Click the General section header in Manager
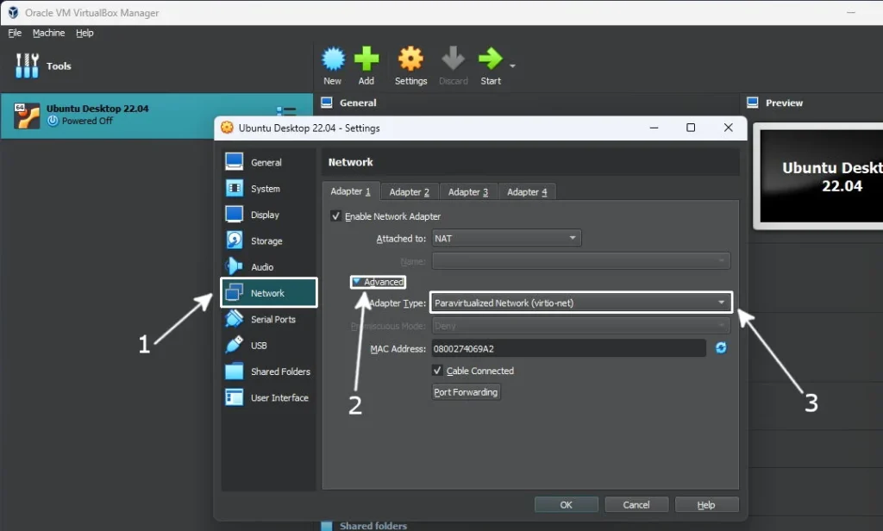 click(x=358, y=103)
